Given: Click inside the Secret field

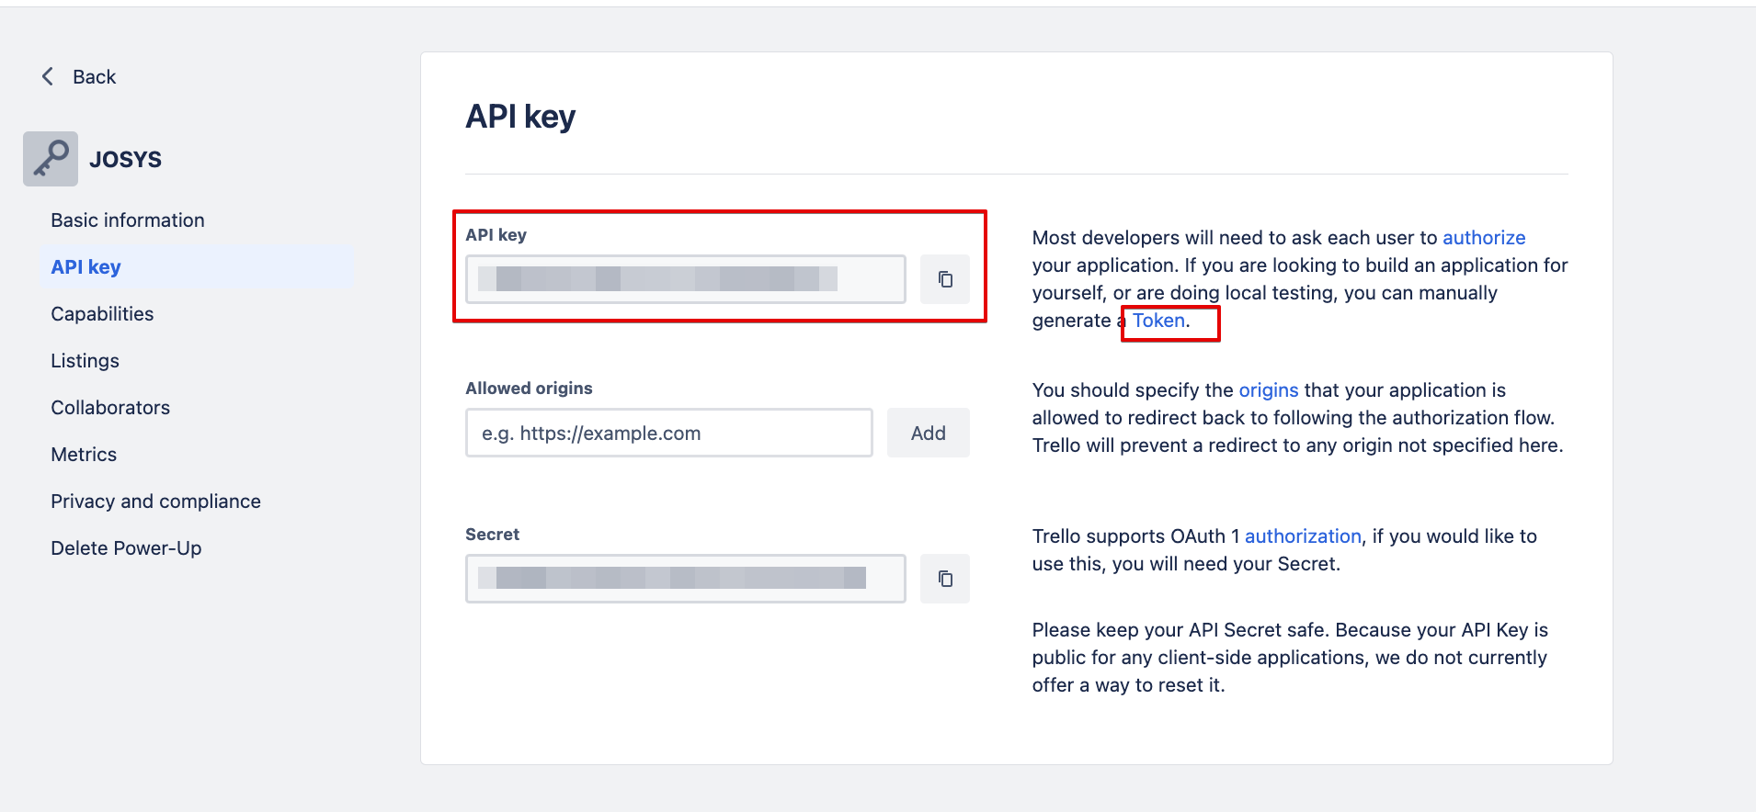Looking at the screenshot, I should 685,579.
